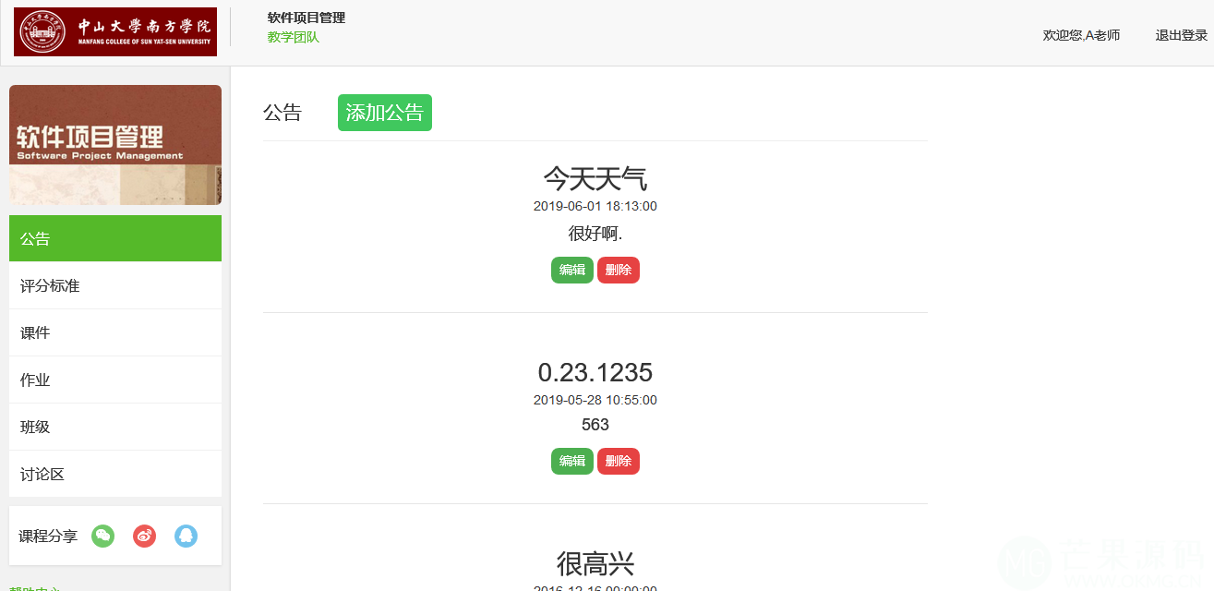
Task: Delete the 0.23.1235 announcement
Action: [x=618, y=462]
